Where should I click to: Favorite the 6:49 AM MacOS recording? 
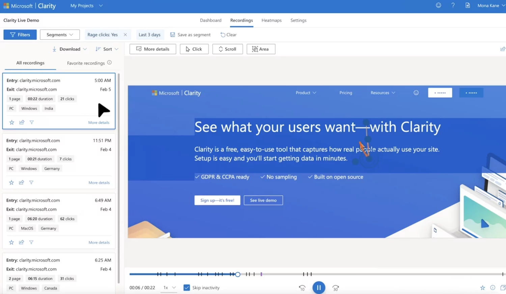(11, 242)
